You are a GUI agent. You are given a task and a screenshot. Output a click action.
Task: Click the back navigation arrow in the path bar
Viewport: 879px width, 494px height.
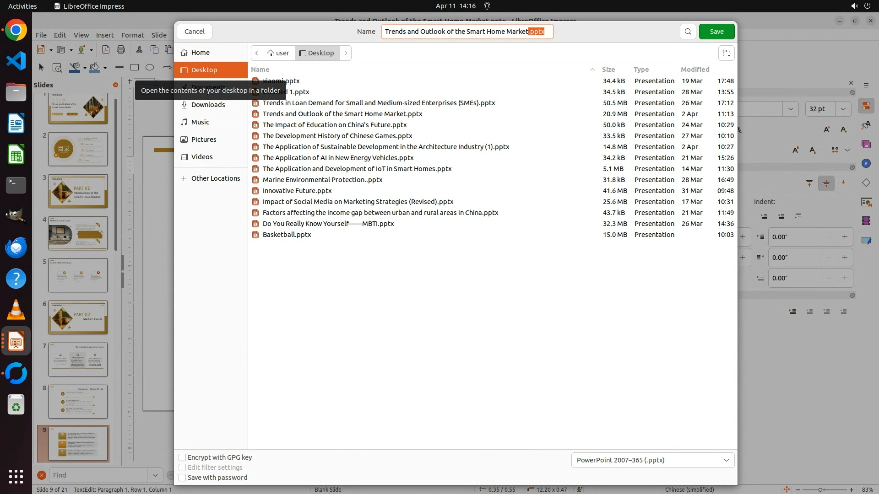click(x=257, y=53)
